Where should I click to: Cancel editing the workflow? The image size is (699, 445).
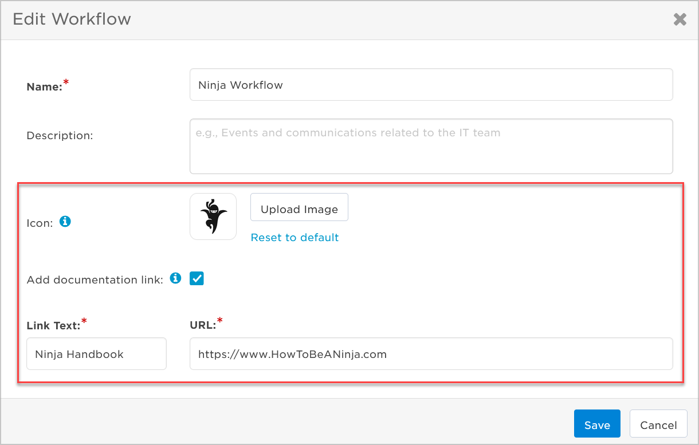(x=658, y=424)
